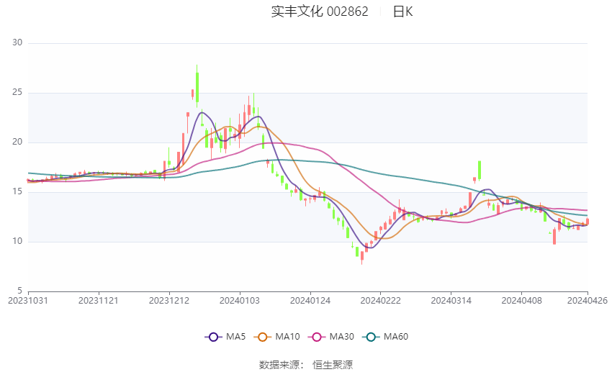Click the y-axis value 15

click(17, 192)
